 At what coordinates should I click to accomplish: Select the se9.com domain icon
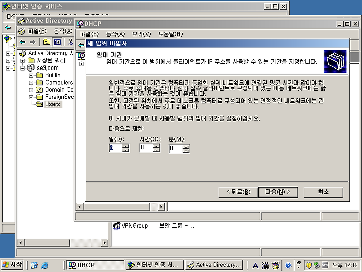click(x=31, y=68)
